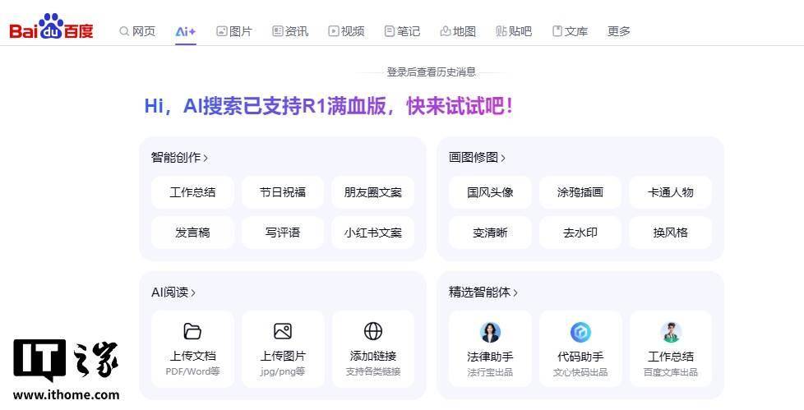Select the 节日祝福 button
This screenshot has width=804, height=410.
pyautogui.click(x=283, y=192)
